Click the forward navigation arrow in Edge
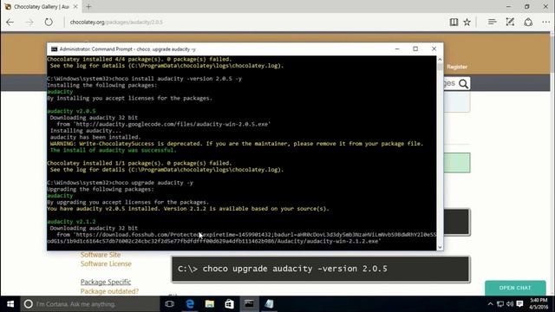 pyautogui.click(x=29, y=22)
